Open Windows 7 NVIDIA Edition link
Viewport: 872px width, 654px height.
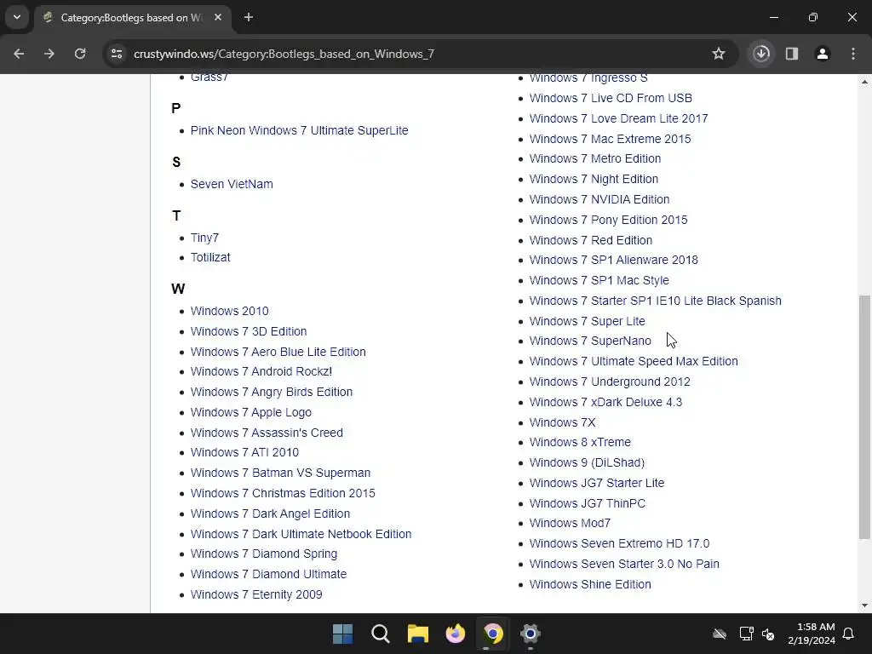pyautogui.click(x=599, y=199)
